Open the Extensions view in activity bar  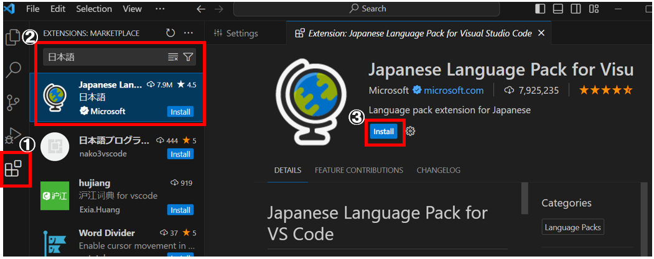(13, 169)
